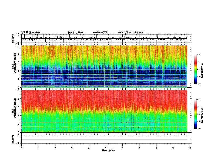Click time axis tick label '5'
Screen dimensions: 214x166
coord(106,148)
